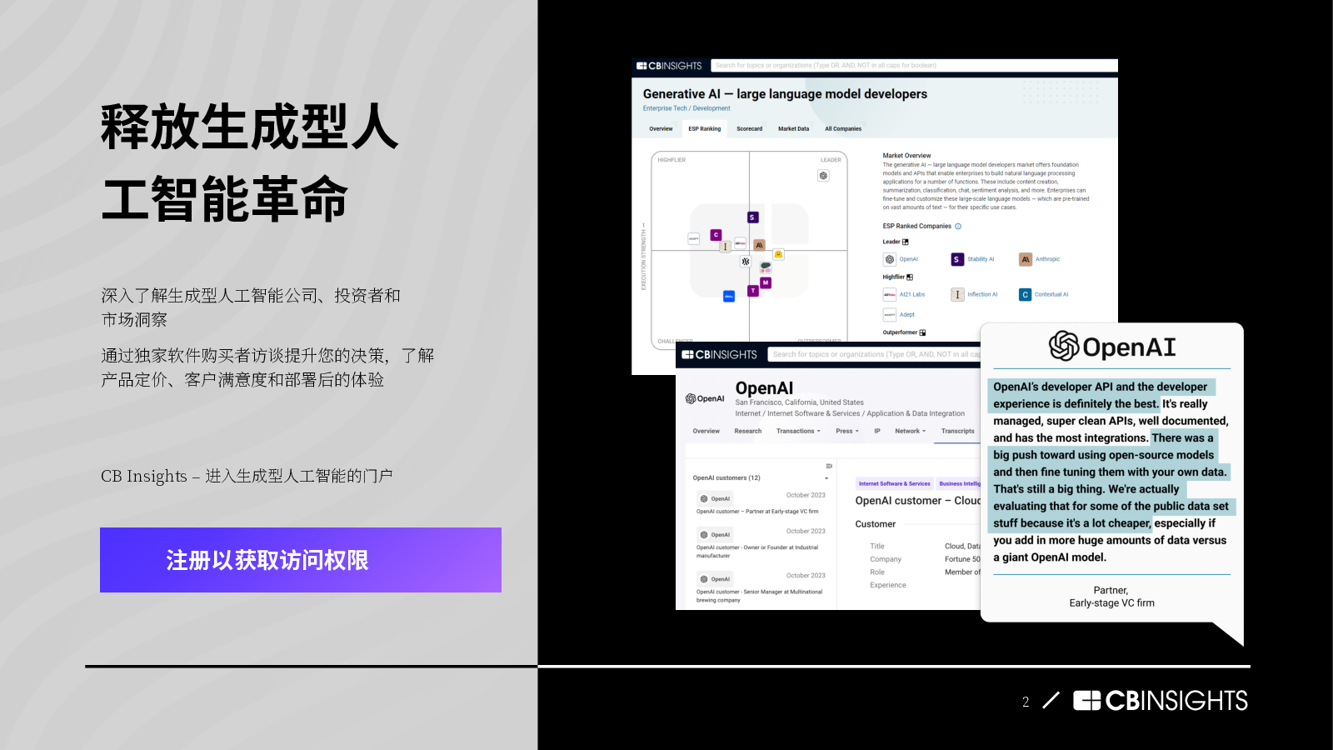This screenshot has width=1333, height=750.
Task: Open the Overview tab on the OpenAI profile
Action: 706,432
